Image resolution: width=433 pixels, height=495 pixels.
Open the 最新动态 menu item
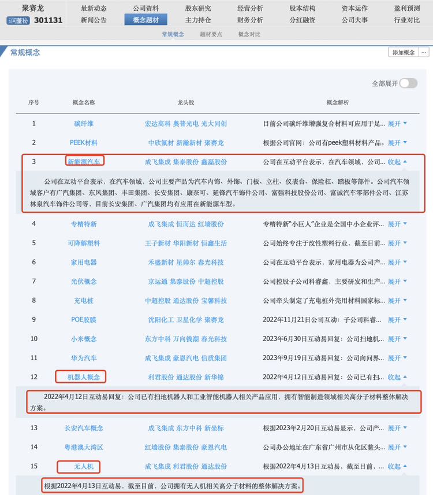point(94,8)
